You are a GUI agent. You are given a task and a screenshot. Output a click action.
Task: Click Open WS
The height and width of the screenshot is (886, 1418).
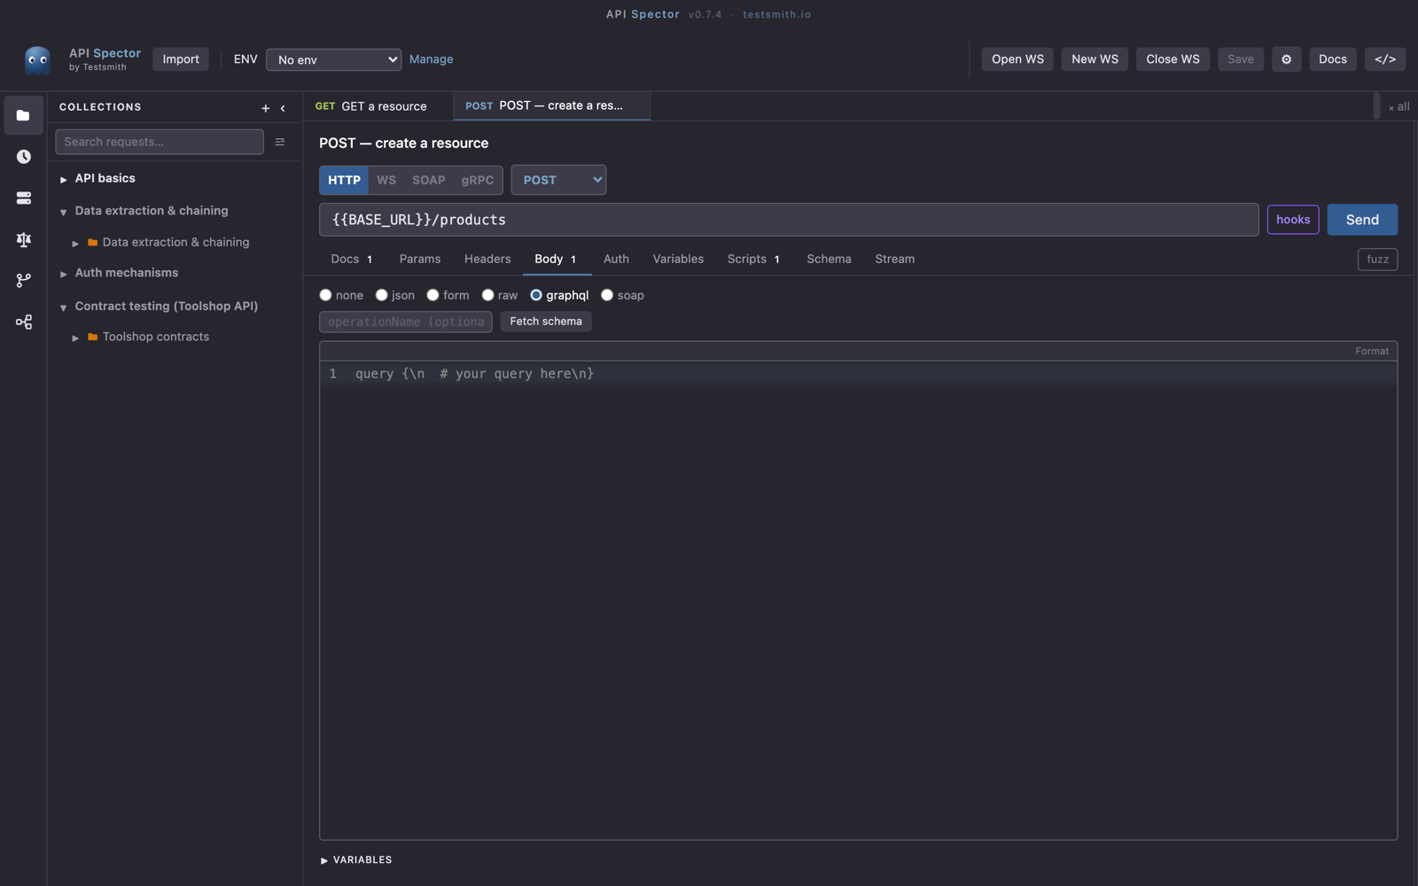pos(1017,59)
